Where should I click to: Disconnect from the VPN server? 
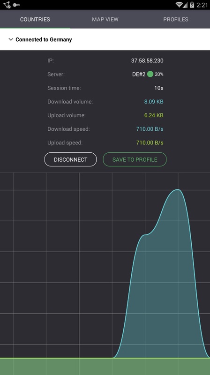coord(71,159)
